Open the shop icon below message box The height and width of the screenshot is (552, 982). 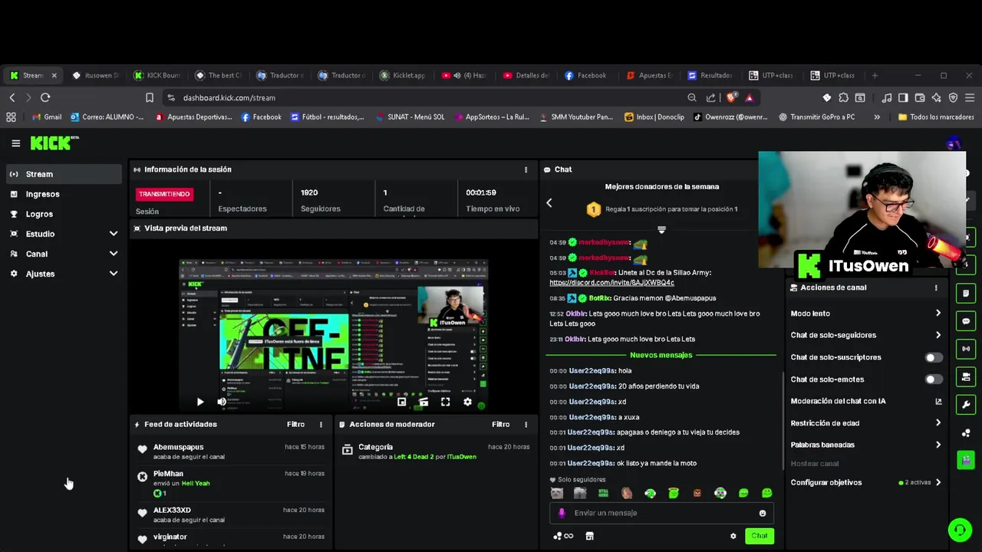click(589, 536)
